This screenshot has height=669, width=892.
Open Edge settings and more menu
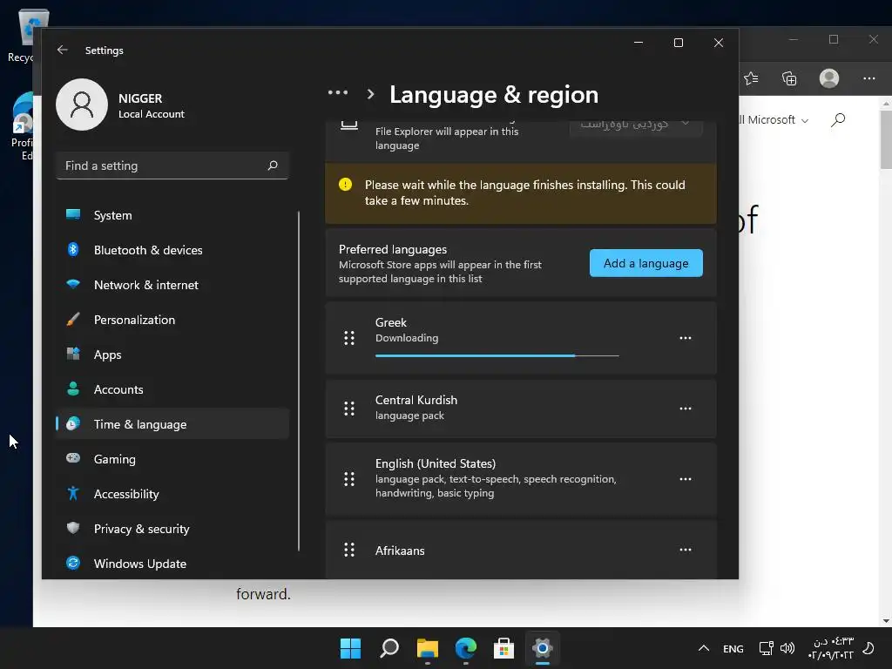click(x=868, y=78)
